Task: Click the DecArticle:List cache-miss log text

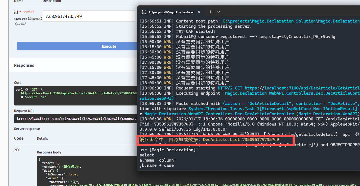Action: (209, 140)
